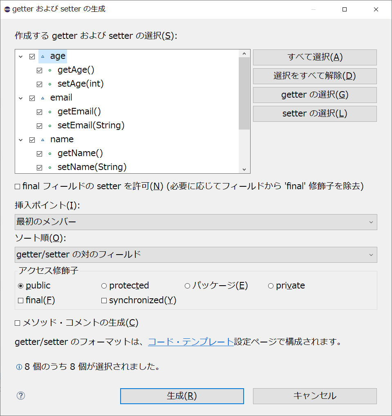Open the コード・テンプレート settings link
The width and height of the screenshot is (392, 416).
189,342
